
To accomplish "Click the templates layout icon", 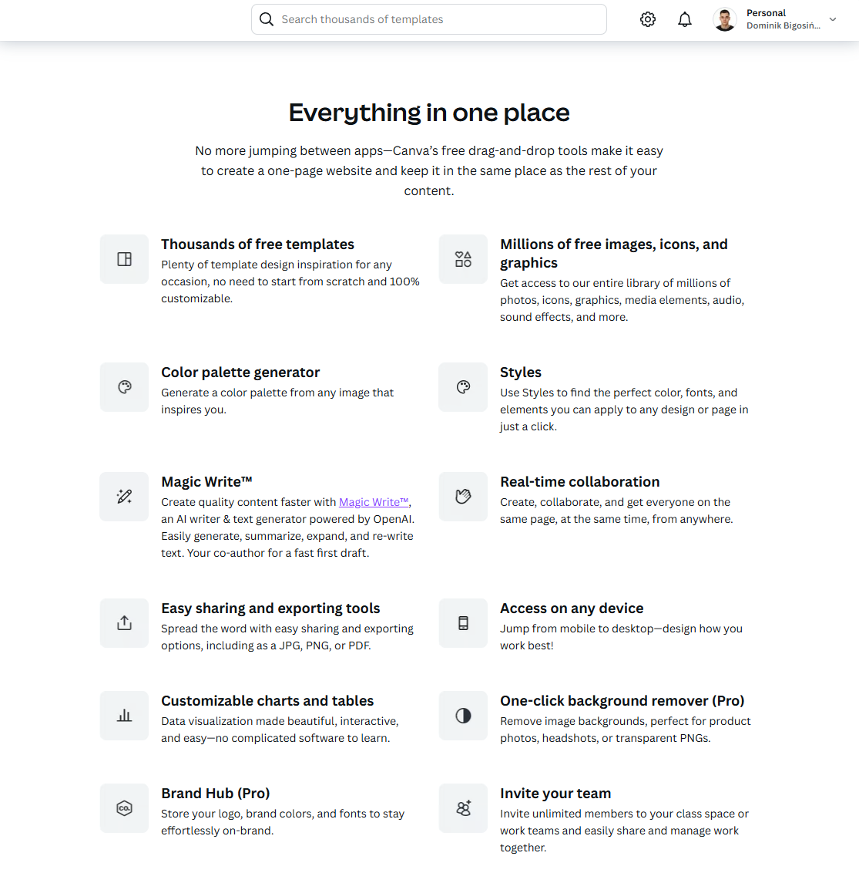I will click(124, 259).
